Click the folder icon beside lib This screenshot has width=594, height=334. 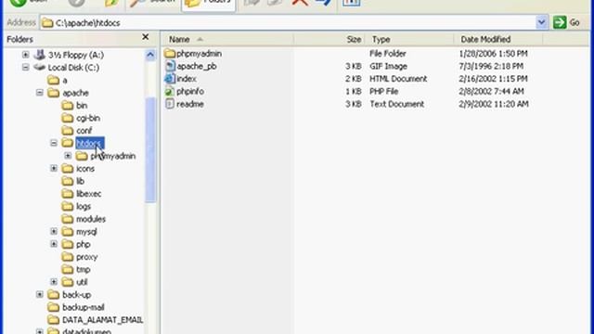coord(68,181)
